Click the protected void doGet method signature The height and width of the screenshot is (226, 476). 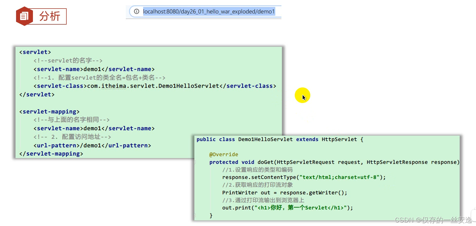(x=334, y=162)
